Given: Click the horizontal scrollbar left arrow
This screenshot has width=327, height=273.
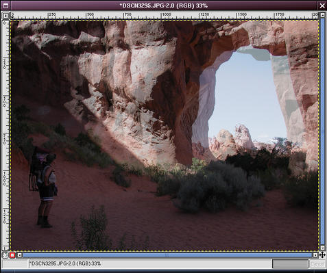Looking at the screenshot, I should [x=20, y=255].
